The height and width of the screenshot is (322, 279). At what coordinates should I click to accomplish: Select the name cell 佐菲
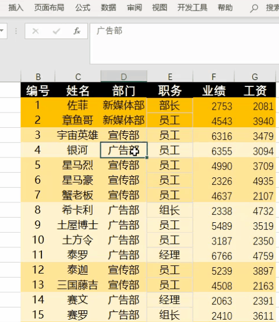click(78, 105)
